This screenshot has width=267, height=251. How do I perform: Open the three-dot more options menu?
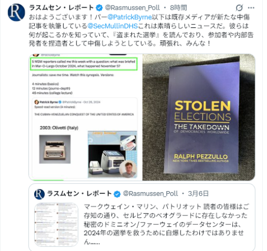[x=251, y=8]
